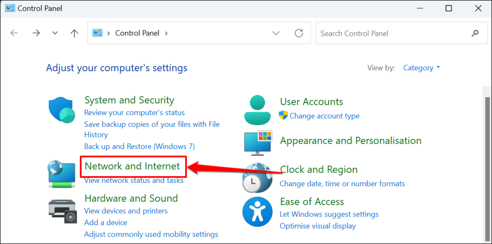Open Hardware and Sound category
The height and width of the screenshot is (244, 492).
click(x=131, y=198)
